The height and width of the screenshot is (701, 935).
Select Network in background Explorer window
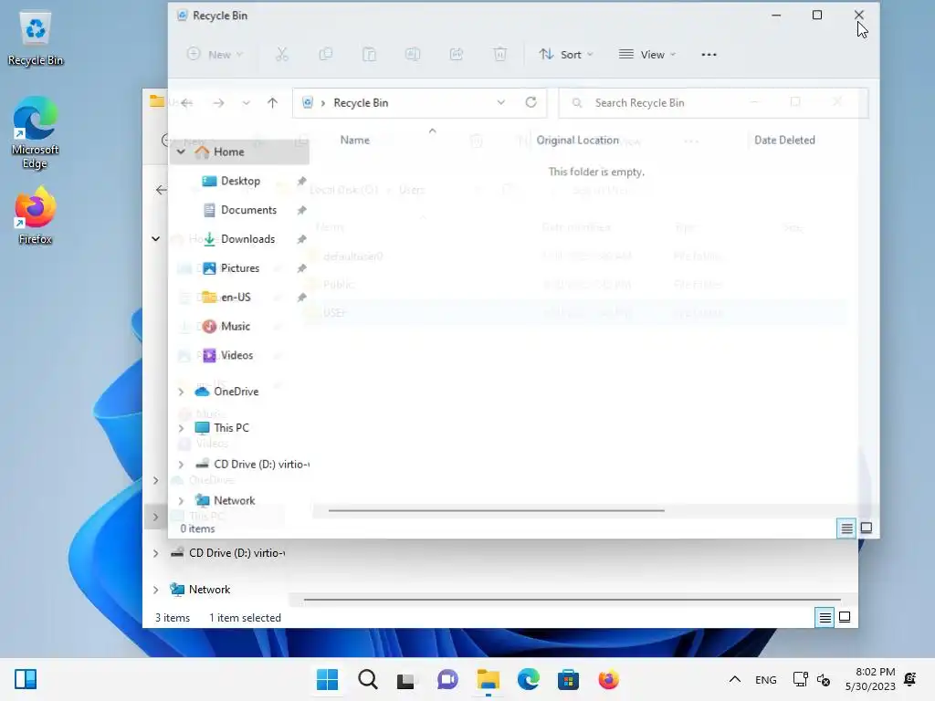click(209, 590)
